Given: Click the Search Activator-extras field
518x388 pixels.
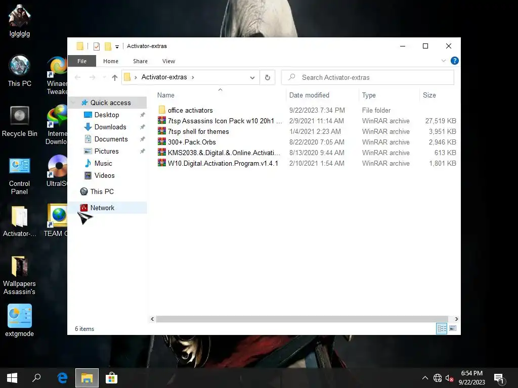Looking at the screenshot, I should point(368,77).
